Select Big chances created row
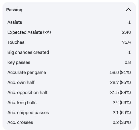Image resolution: width=139 pixels, height=130 pixels. [x=69, y=52]
